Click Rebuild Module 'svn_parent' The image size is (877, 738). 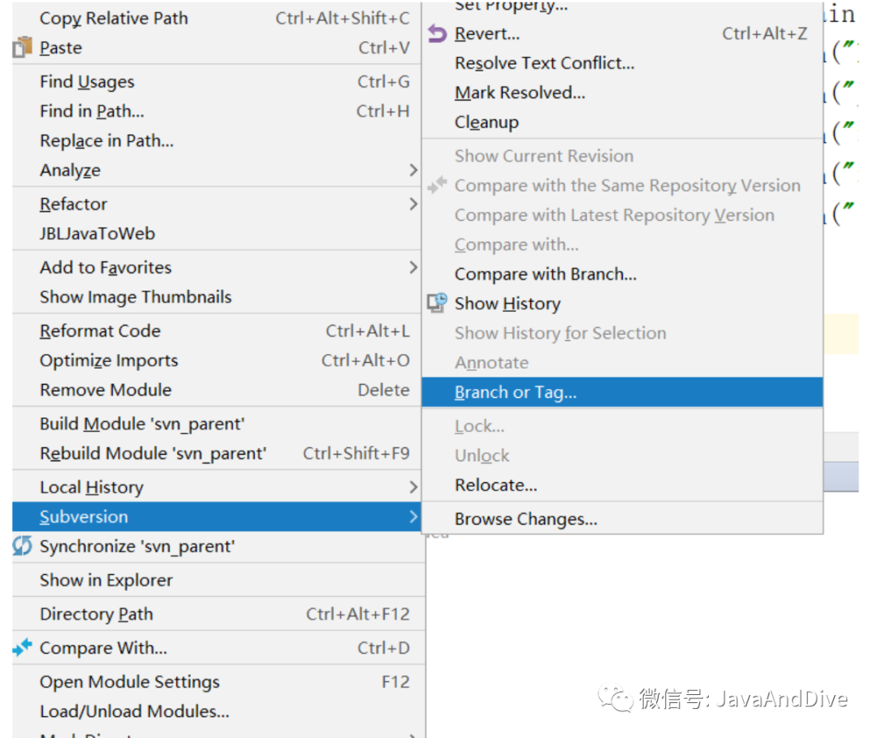(x=153, y=454)
